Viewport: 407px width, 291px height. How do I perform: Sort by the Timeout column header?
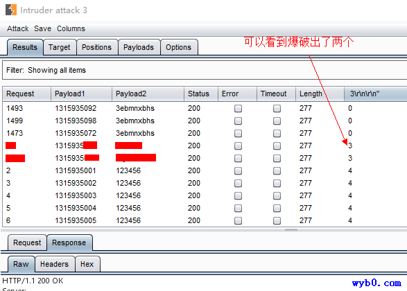(276, 94)
